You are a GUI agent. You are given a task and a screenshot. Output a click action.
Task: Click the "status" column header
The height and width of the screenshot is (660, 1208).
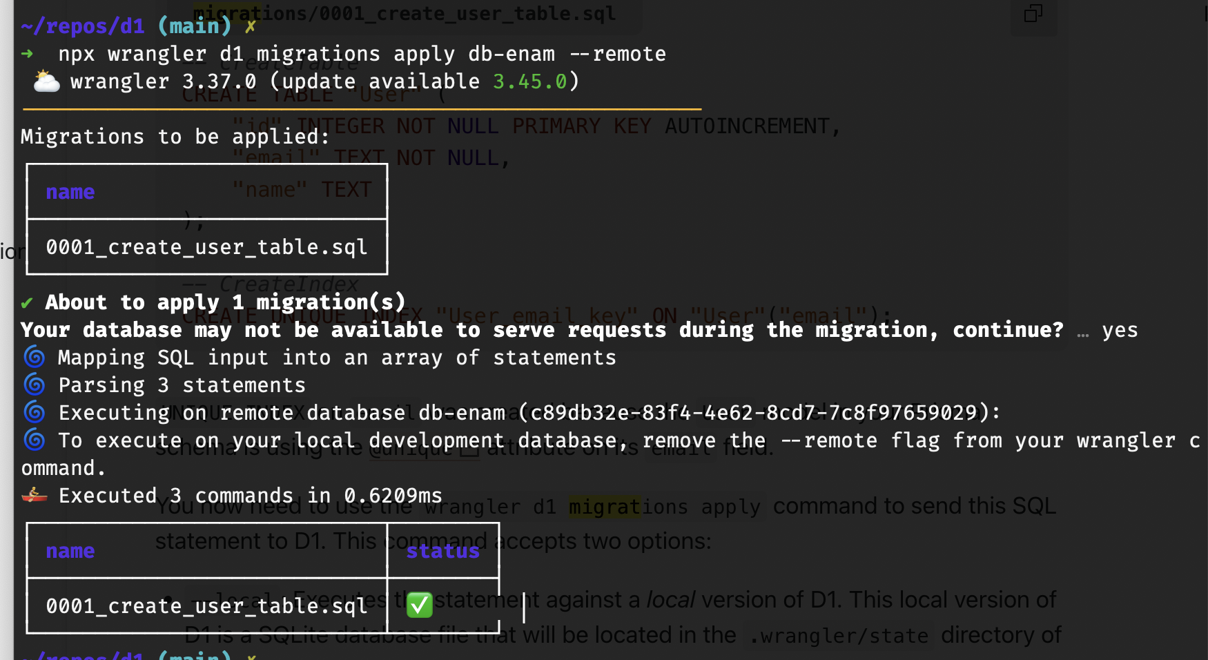click(x=442, y=551)
